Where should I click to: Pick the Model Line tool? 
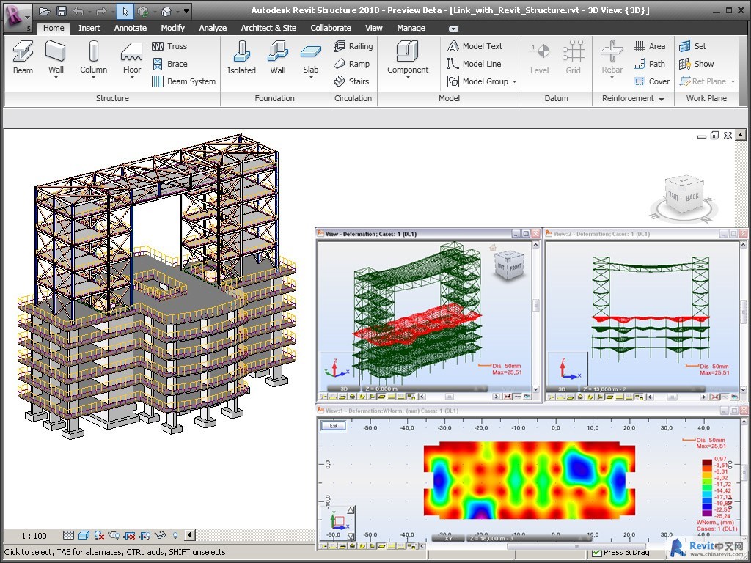pyautogui.click(x=475, y=64)
